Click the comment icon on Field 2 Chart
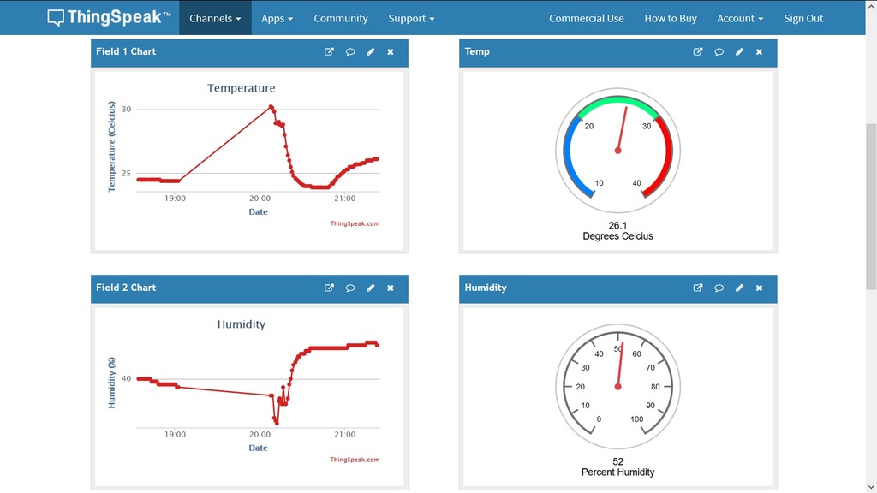The width and height of the screenshot is (877, 493). tap(350, 288)
